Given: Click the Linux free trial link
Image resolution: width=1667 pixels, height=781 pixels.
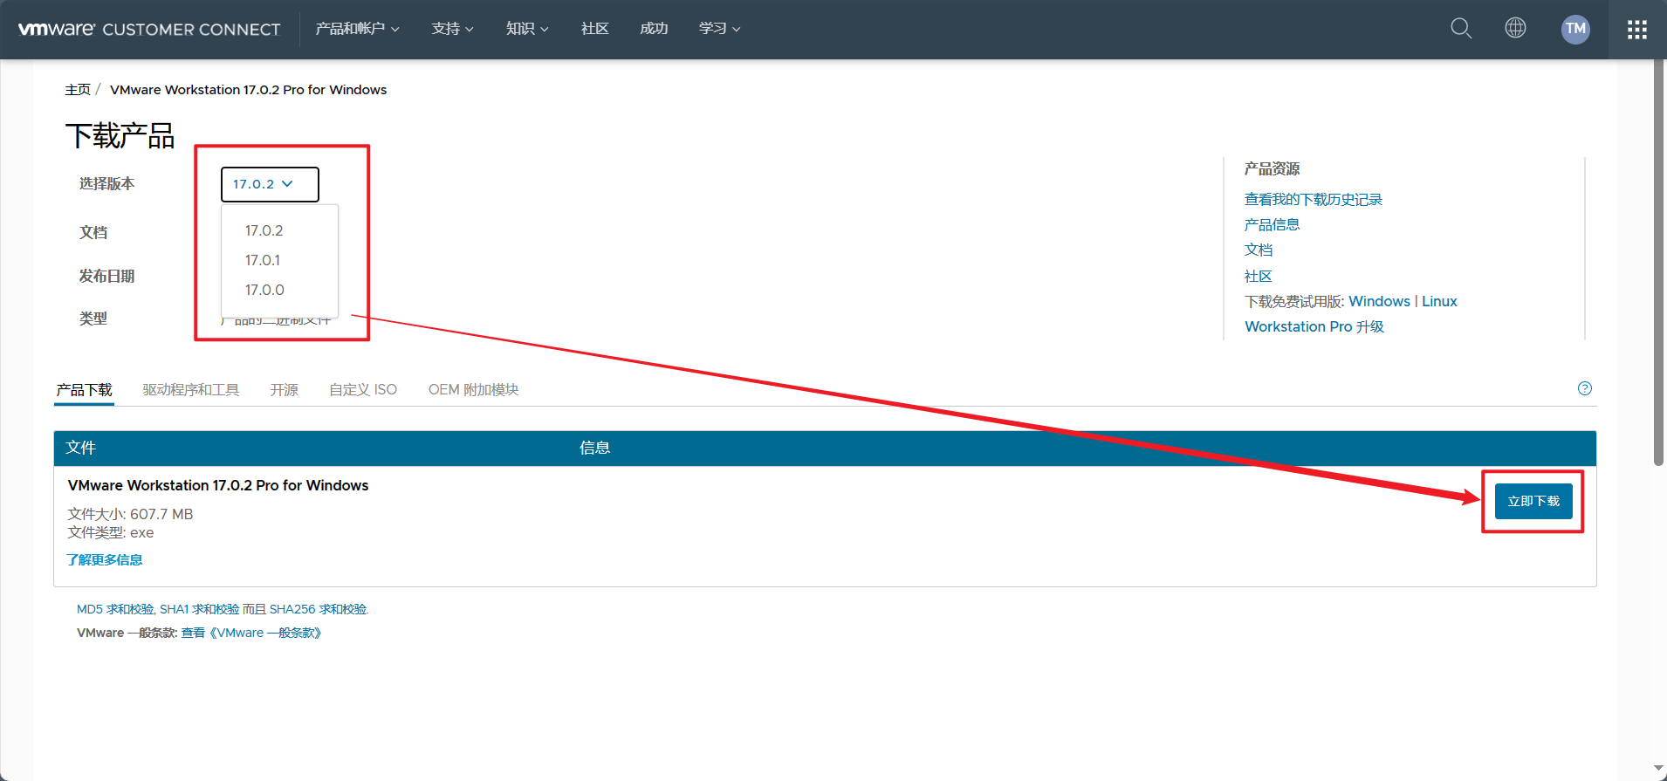Looking at the screenshot, I should pyautogui.click(x=1439, y=302).
